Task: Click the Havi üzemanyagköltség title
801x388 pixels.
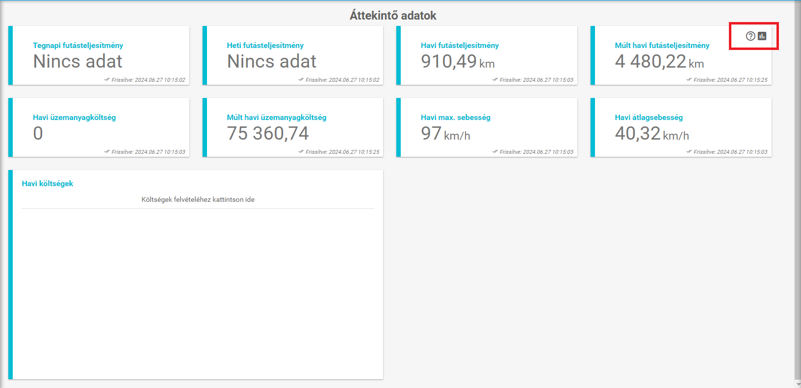Action: 74,117
